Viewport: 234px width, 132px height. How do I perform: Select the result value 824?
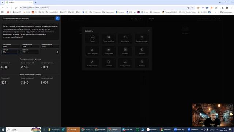tap(4, 82)
